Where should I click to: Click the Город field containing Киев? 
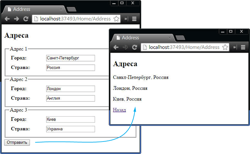point(70,120)
